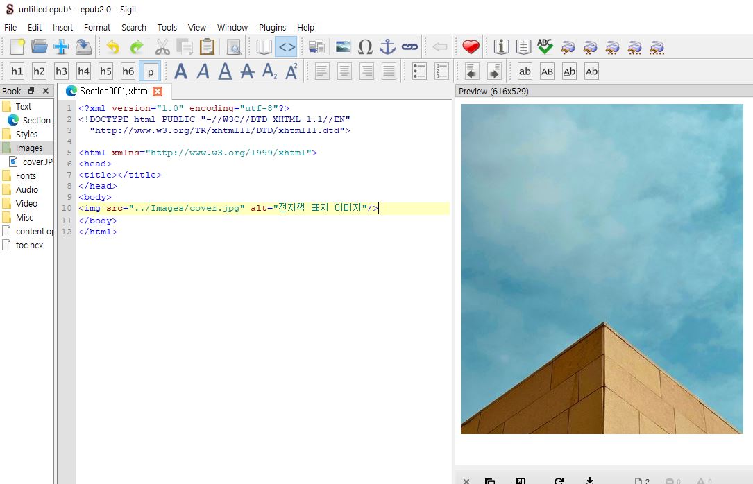Increase indent with right-arrow icon
Viewport: 753px width, 484px height.
pos(494,71)
